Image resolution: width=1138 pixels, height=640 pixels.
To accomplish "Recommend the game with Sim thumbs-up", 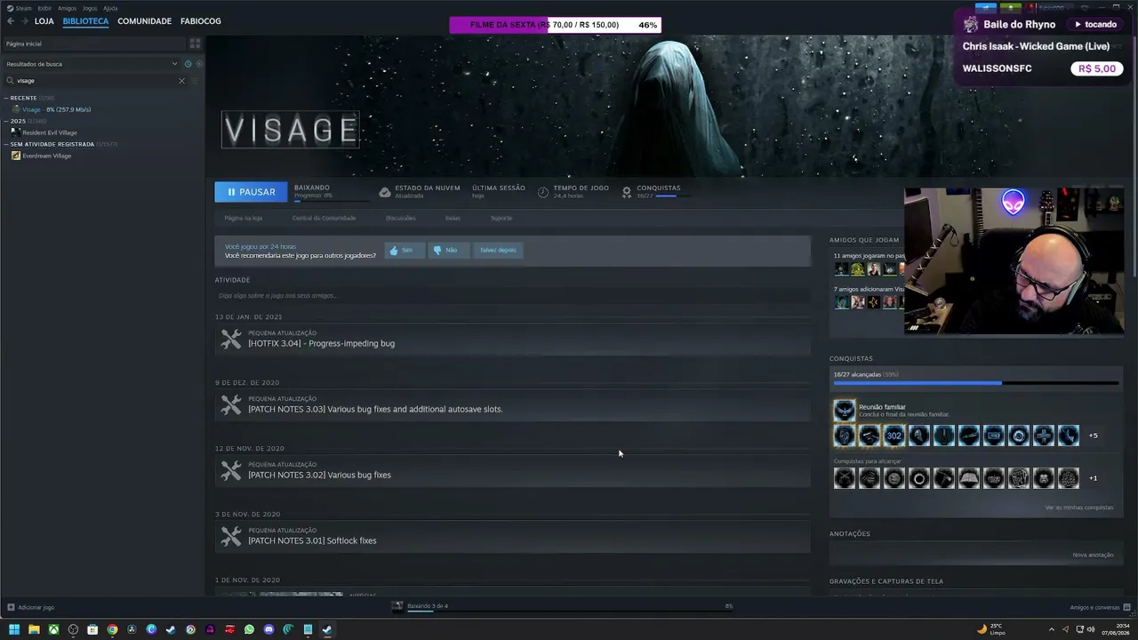I will pyautogui.click(x=404, y=251).
